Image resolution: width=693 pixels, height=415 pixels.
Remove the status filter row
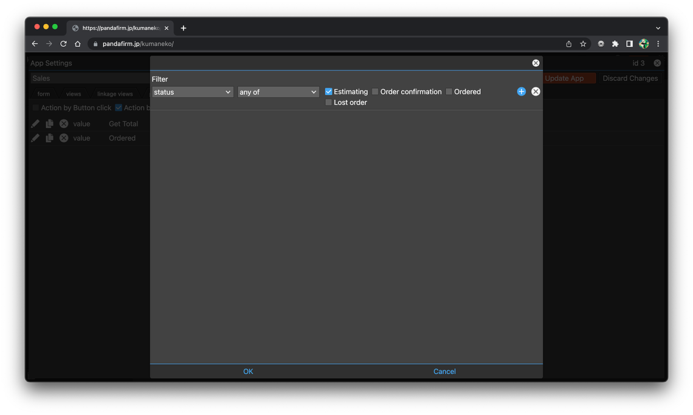click(536, 92)
